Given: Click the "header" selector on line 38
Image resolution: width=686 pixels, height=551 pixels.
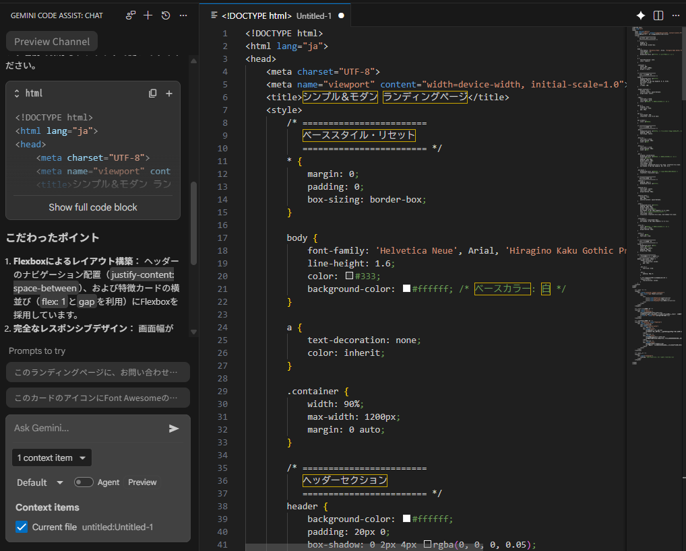Looking at the screenshot, I should [303, 506].
